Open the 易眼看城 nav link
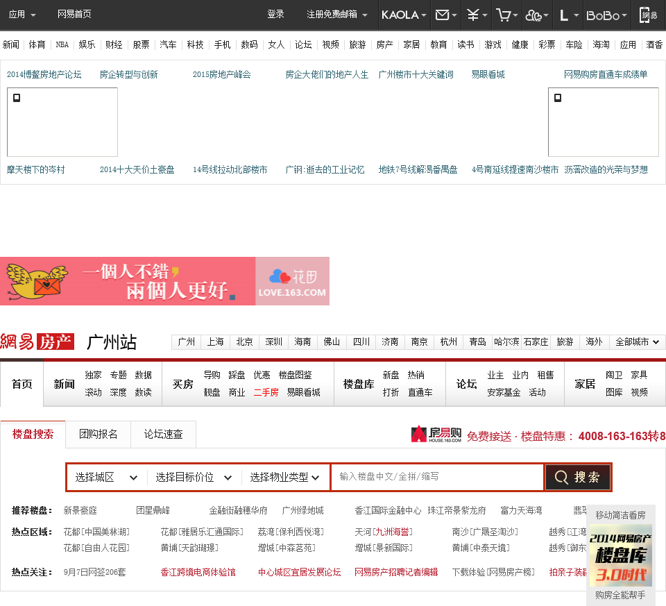This screenshot has height=606, width=666. (x=303, y=392)
